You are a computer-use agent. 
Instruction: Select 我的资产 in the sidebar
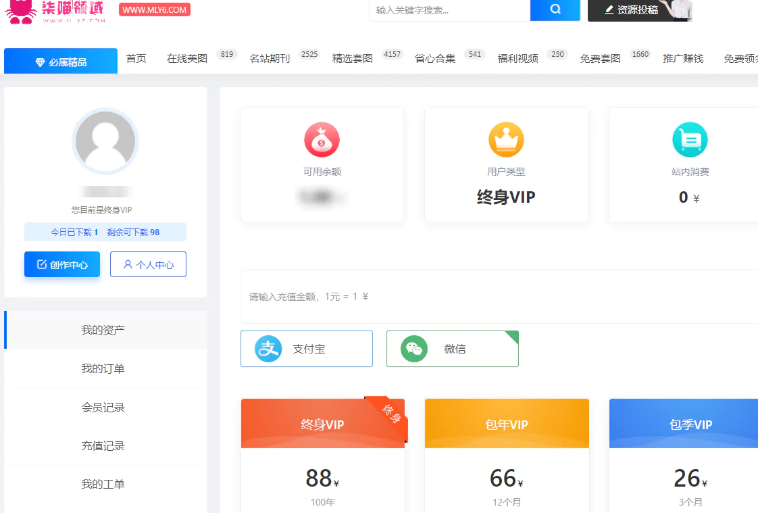click(105, 330)
